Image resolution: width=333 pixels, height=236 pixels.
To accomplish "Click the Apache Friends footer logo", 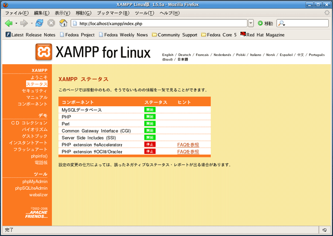I will (x=37, y=214).
